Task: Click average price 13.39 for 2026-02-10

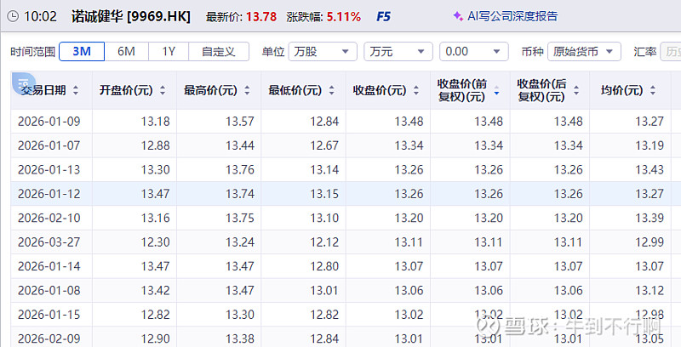Action: click(x=650, y=218)
